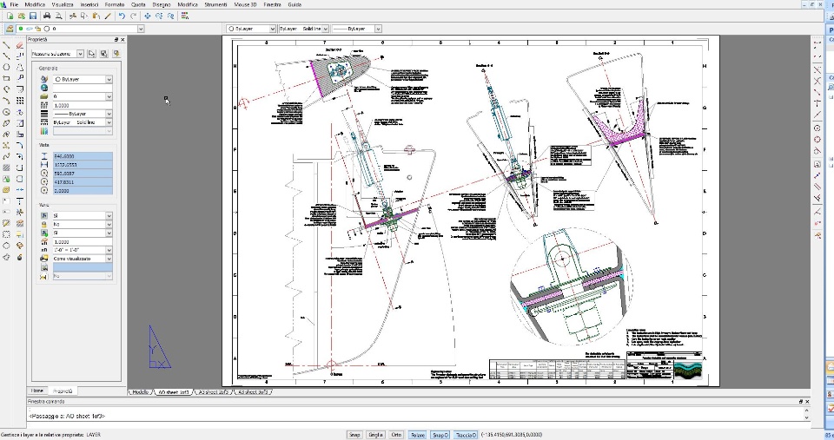This screenshot has height=440, width=834.
Task: Click the New drawing icon
Action: pos(10,16)
